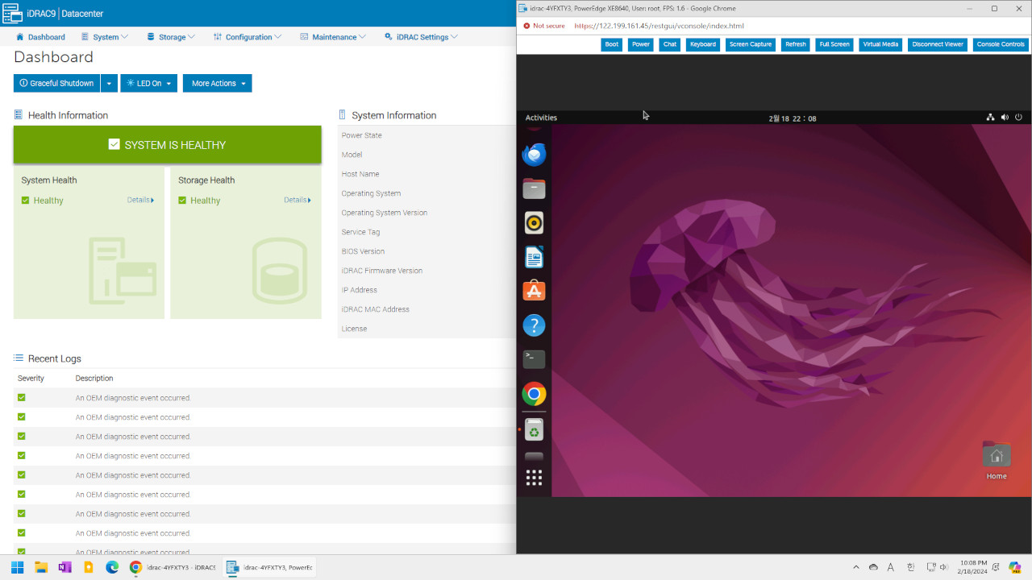Launch Rhythmbox music player from dock
Image resolution: width=1032 pixels, height=580 pixels.
[x=534, y=223]
